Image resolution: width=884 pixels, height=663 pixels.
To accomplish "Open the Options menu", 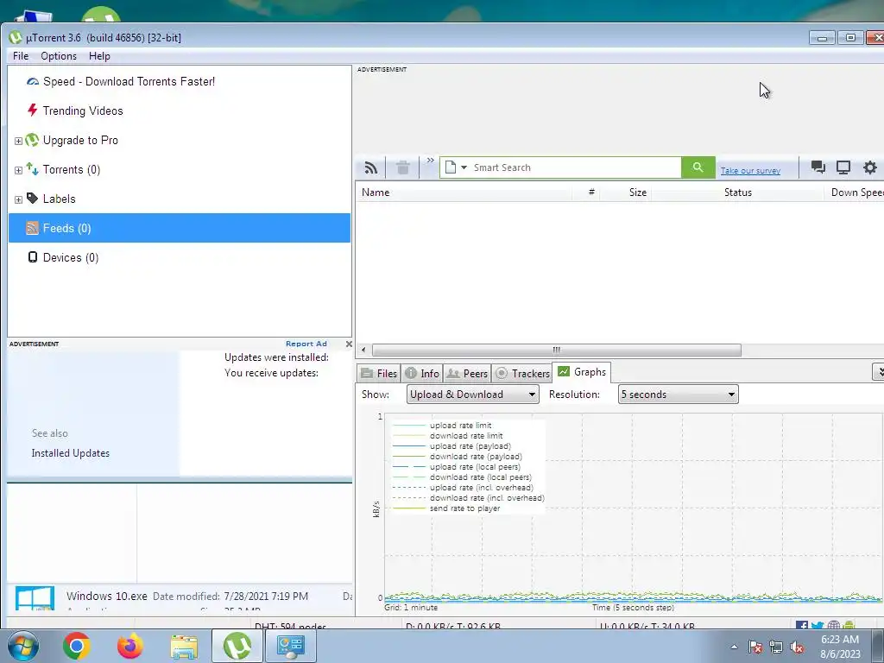I will (x=59, y=56).
